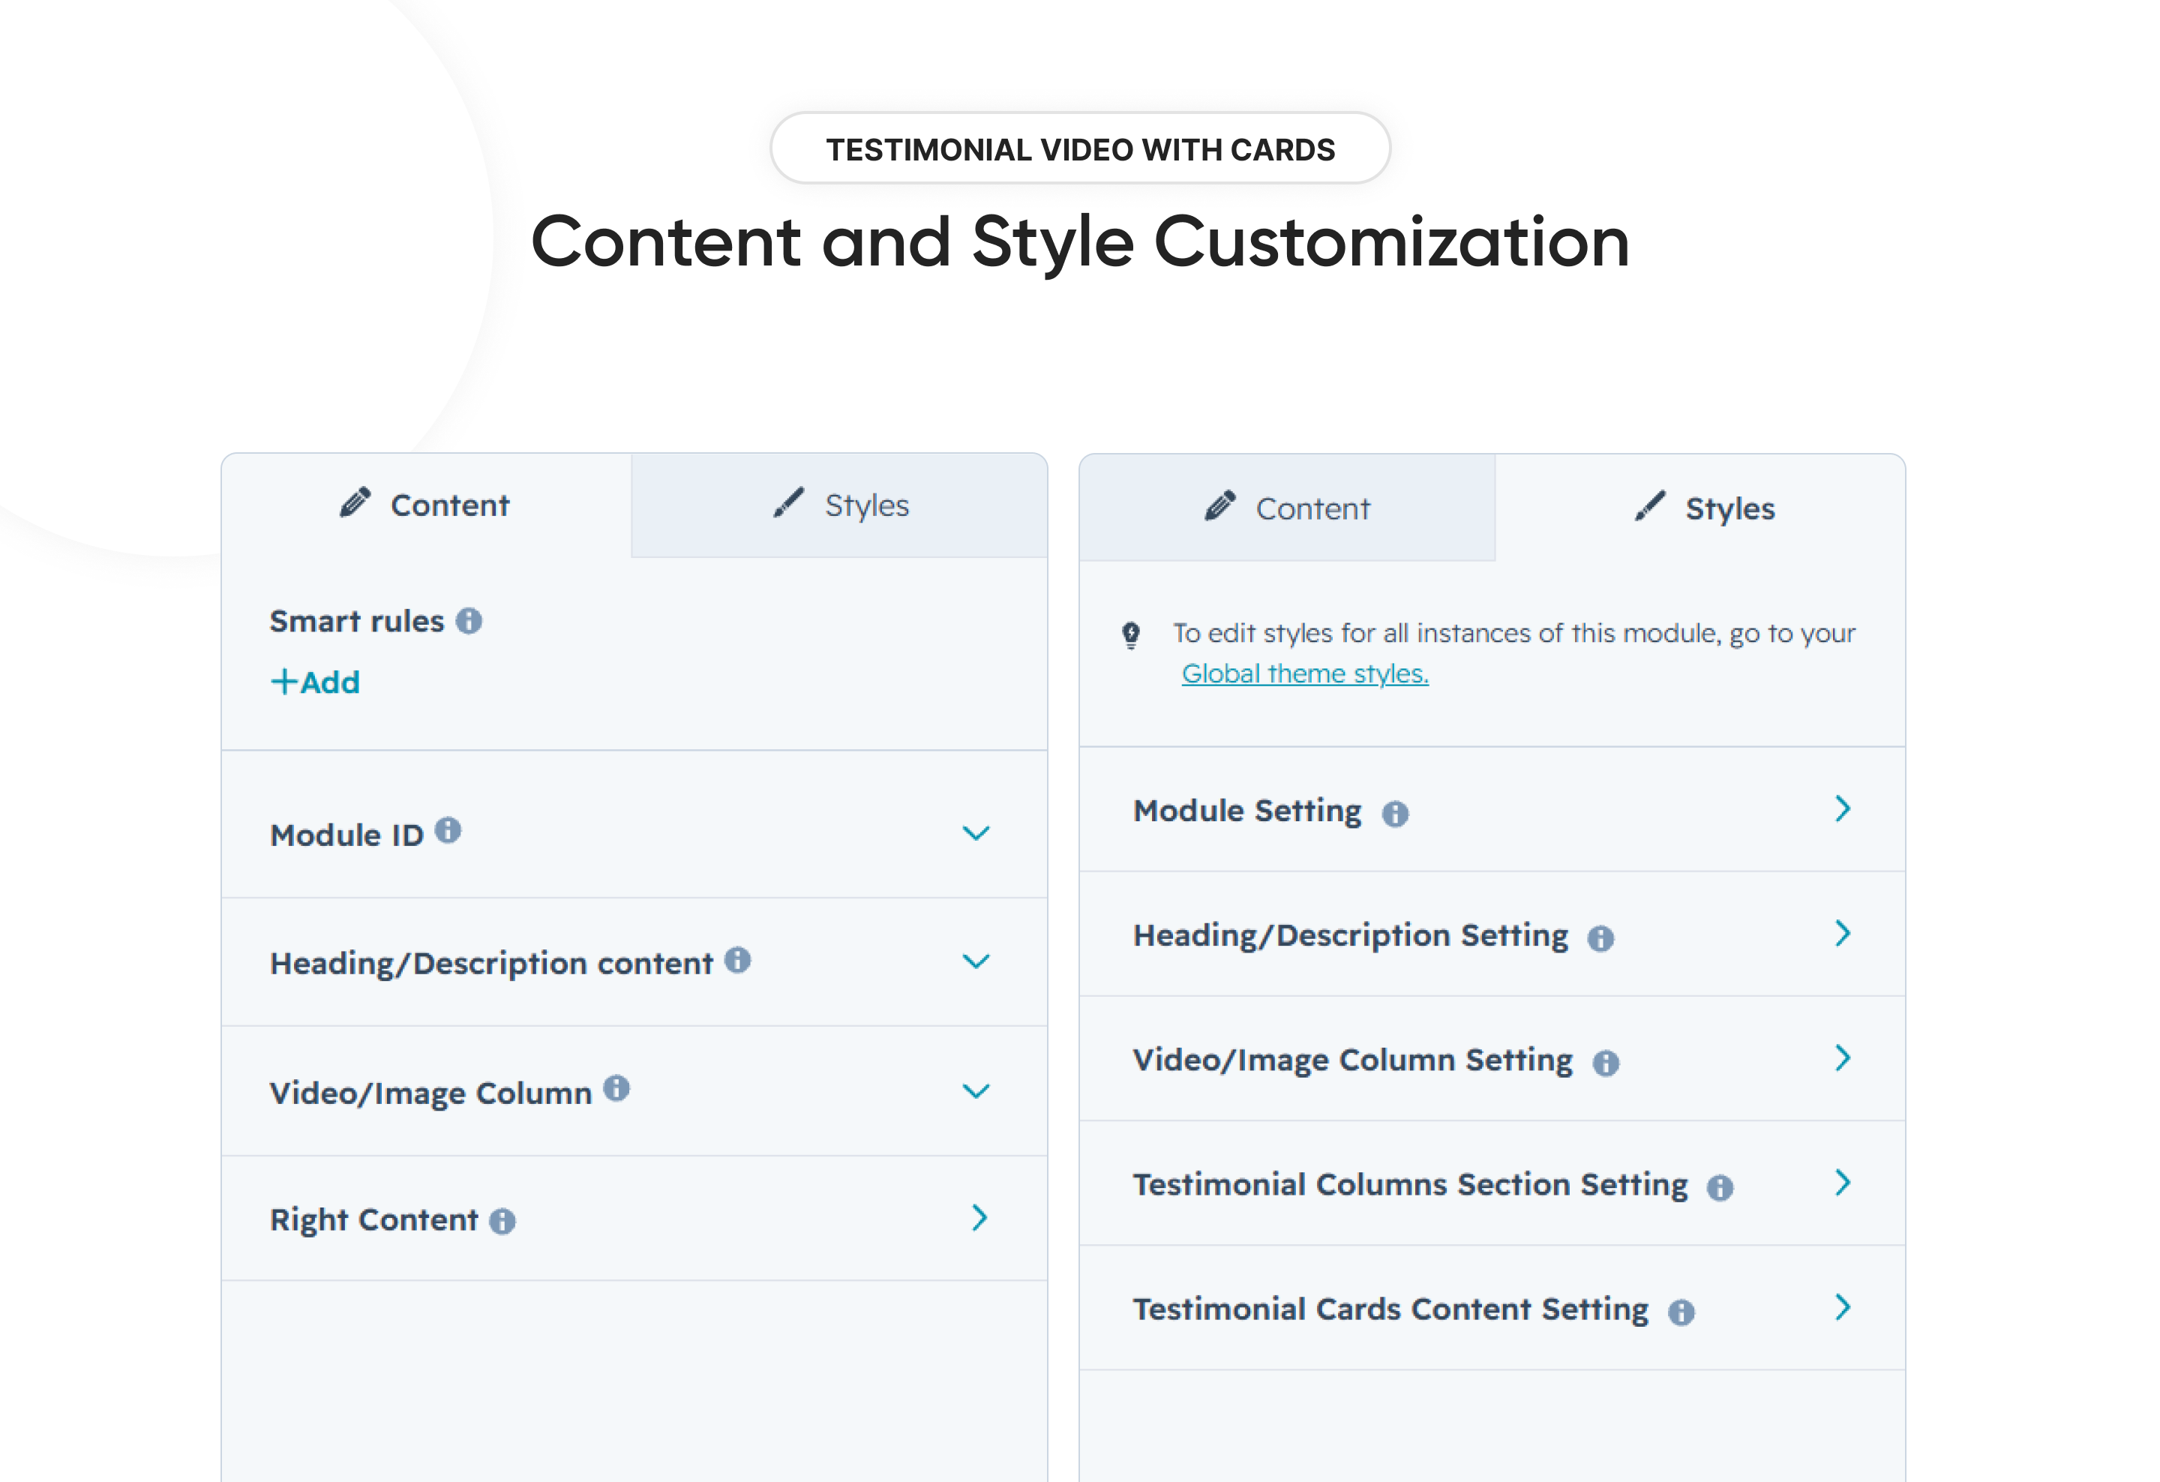The image size is (2160, 1482).
Task: Switch to Styles tab in left panel
Action: click(x=839, y=505)
